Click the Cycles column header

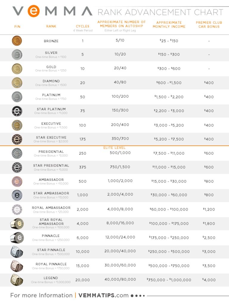[83, 26]
